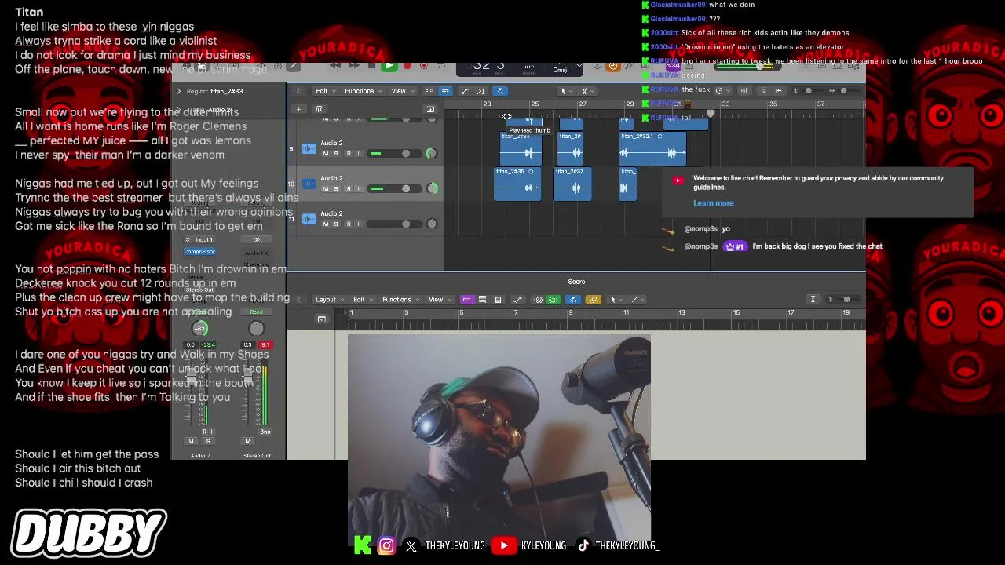Click the purple linear view icon in Score
This screenshot has height=565, width=1005.
[x=466, y=299]
